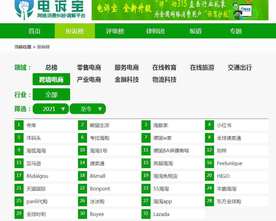Open the 小红书 complaint listing
This screenshot has width=276, height=221.
pos(224,125)
